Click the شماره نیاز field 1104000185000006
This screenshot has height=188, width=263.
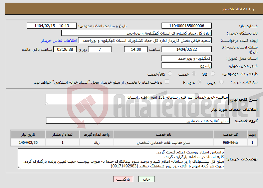pyautogui.click(x=187, y=26)
